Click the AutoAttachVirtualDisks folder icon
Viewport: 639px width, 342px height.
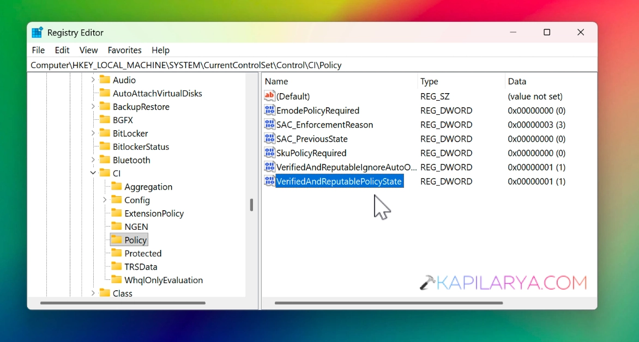coord(105,93)
